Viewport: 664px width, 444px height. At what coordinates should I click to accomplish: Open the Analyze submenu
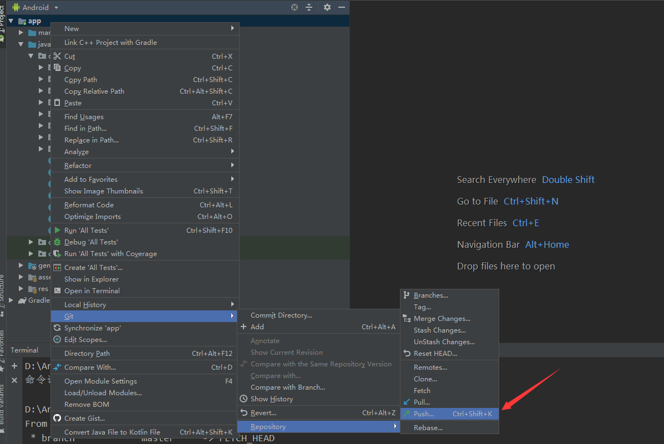point(145,151)
